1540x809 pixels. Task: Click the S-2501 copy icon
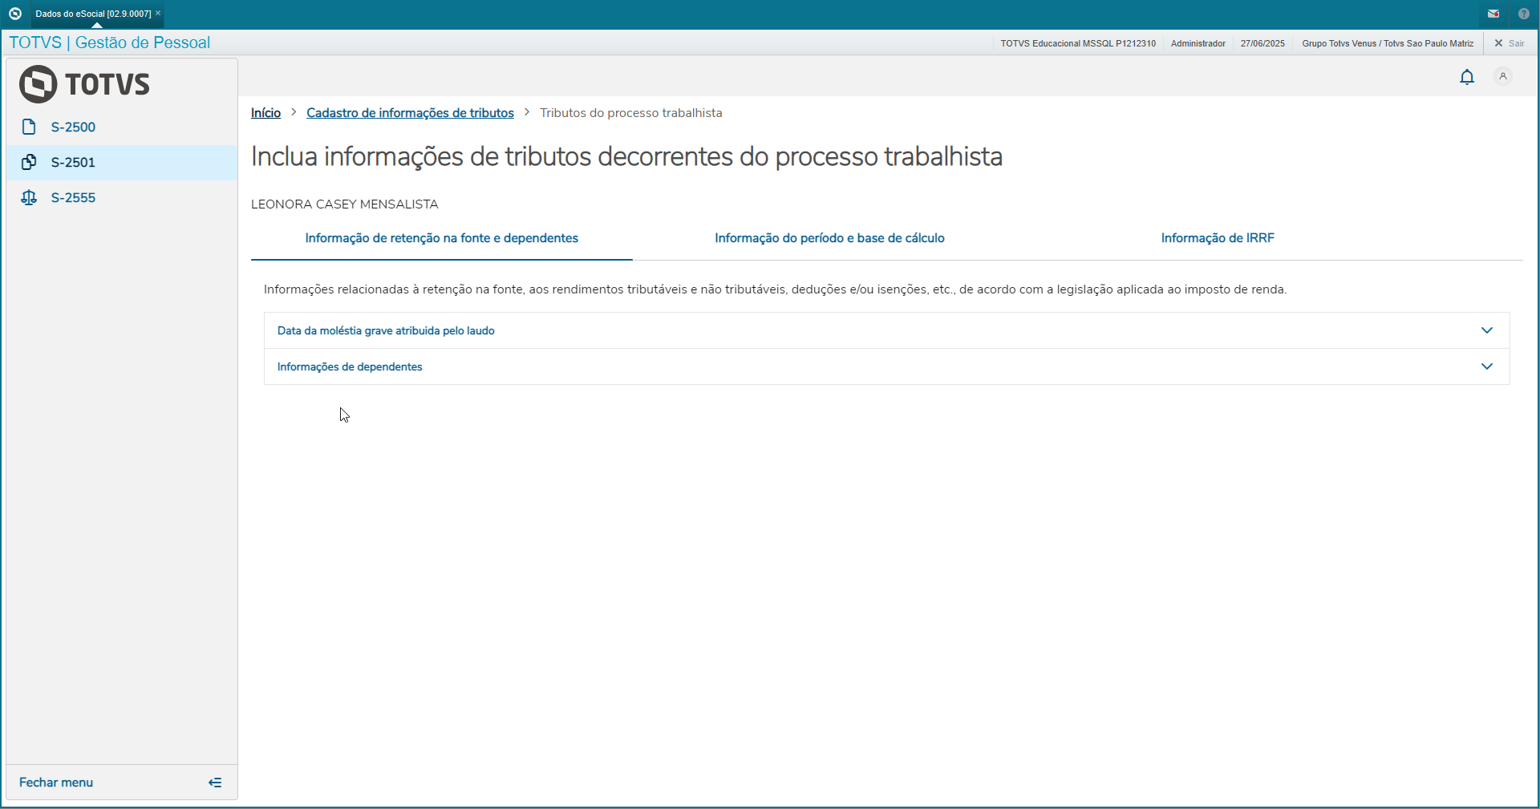tap(29, 162)
